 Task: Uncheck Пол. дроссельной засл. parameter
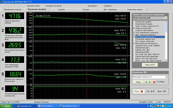click(x=134, y=37)
